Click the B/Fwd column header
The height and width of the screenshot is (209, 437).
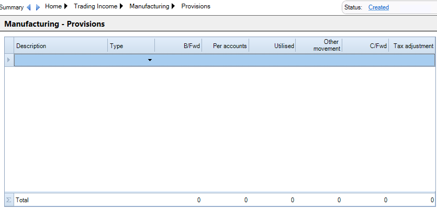click(x=178, y=46)
